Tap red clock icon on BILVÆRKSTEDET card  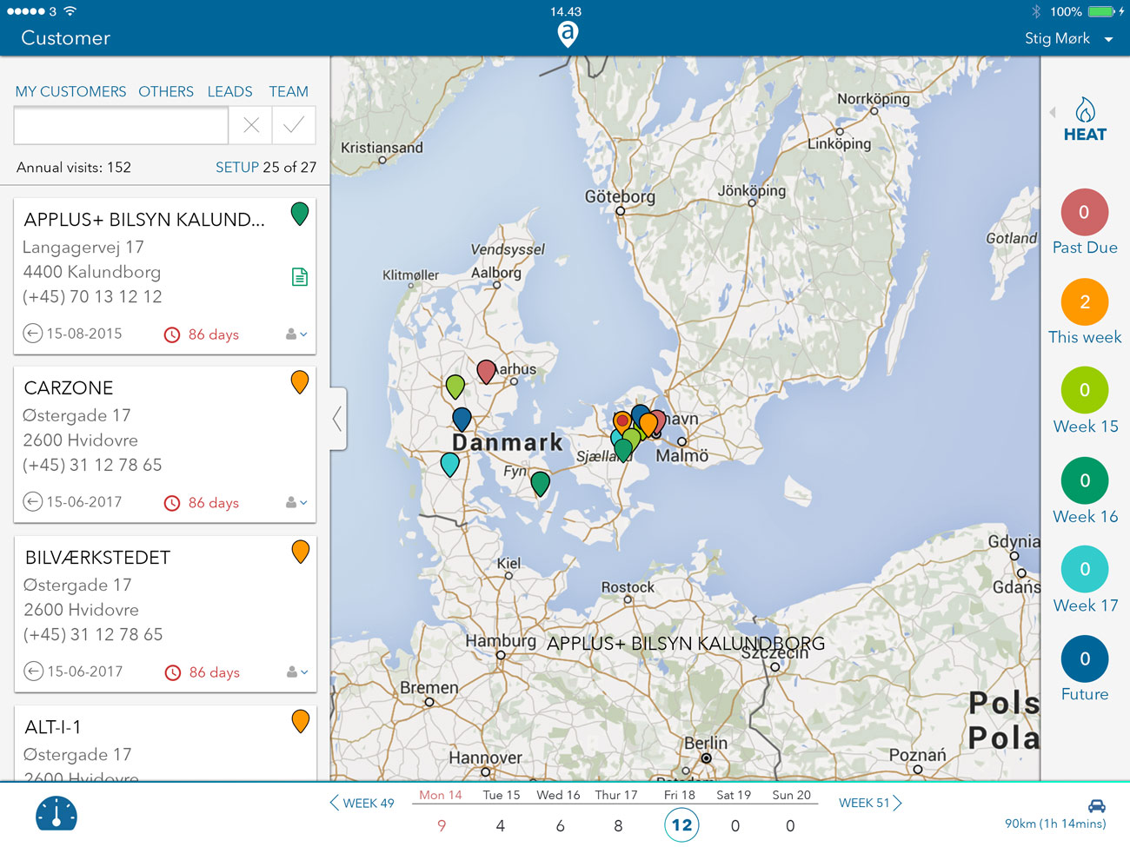coord(173,672)
